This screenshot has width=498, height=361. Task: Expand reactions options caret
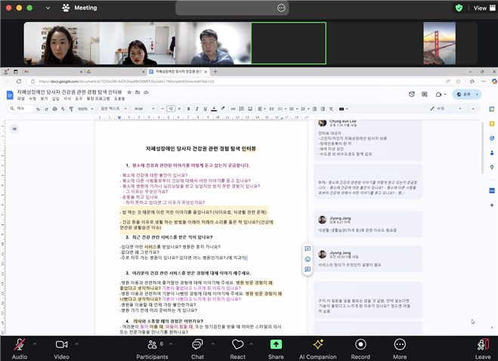point(251,344)
